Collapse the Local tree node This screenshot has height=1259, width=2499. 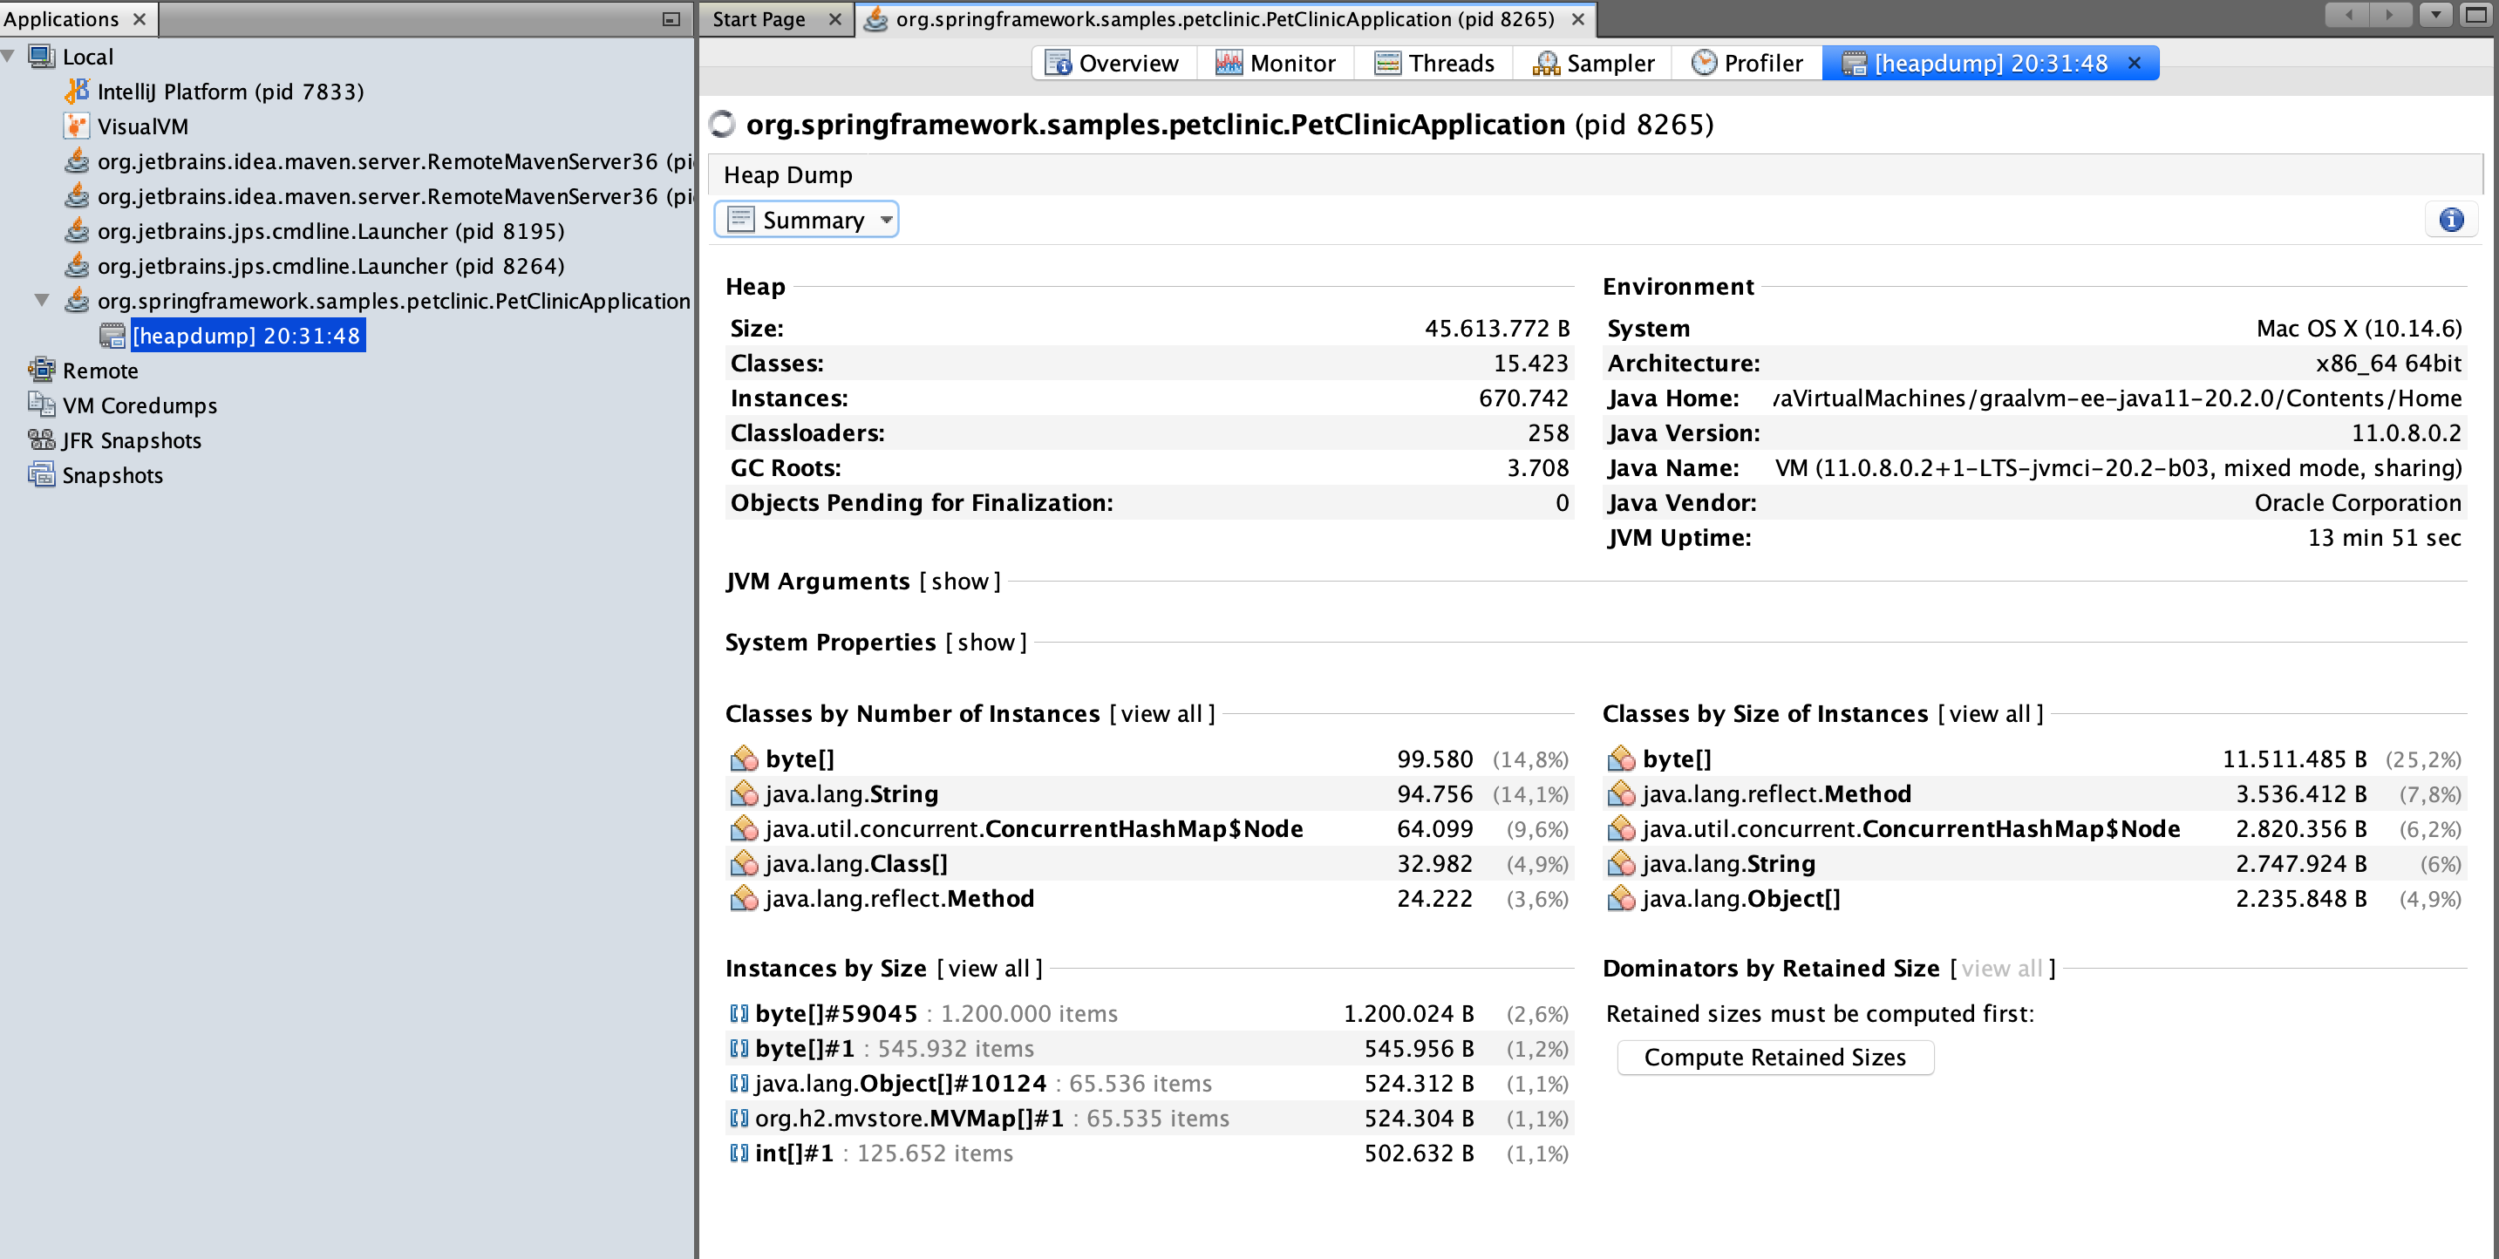coord(9,57)
